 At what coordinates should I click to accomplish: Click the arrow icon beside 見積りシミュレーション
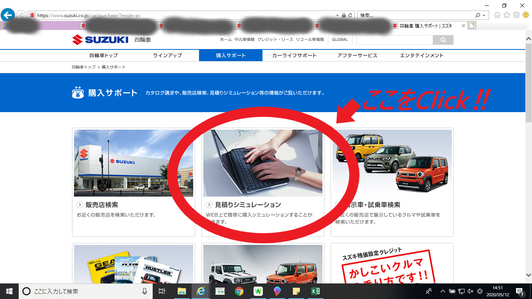(209, 205)
